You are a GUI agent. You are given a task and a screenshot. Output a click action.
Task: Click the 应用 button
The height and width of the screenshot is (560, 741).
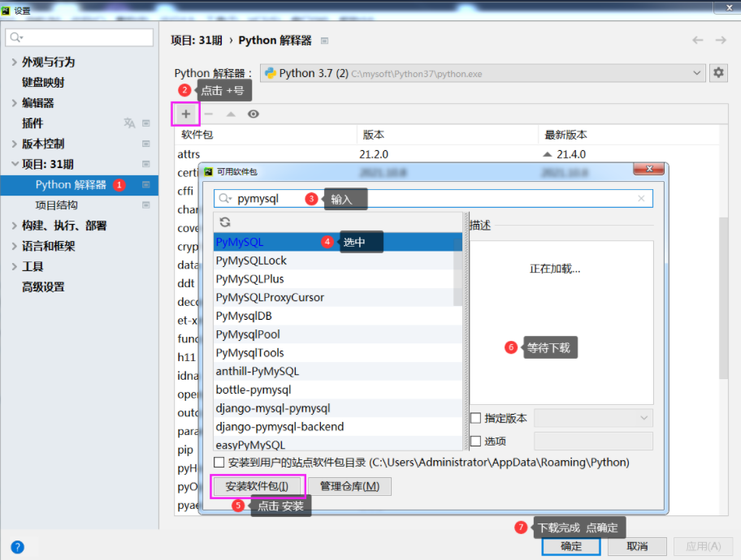pyautogui.click(x=703, y=546)
